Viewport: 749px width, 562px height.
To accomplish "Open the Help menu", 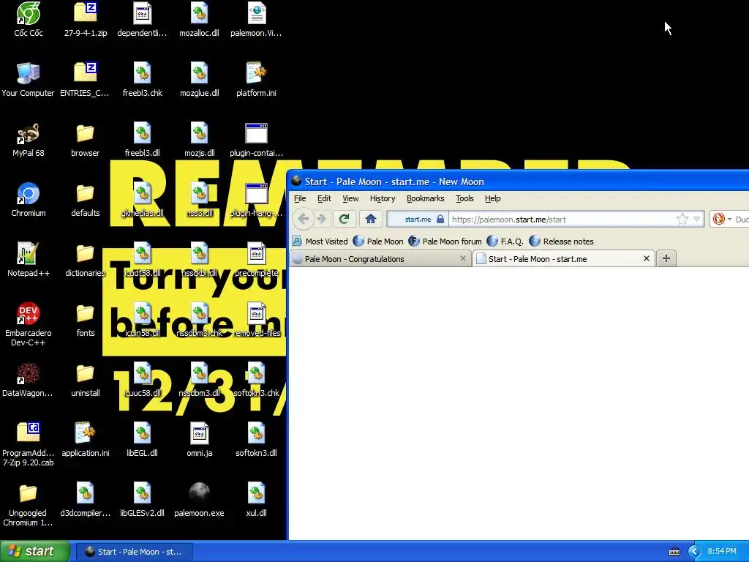I will click(492, 198).
